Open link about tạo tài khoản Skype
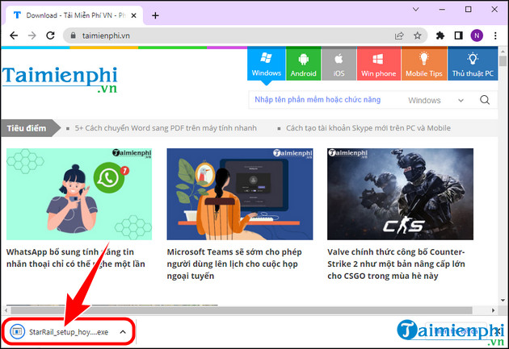509x349 pixels. point(368,128)
